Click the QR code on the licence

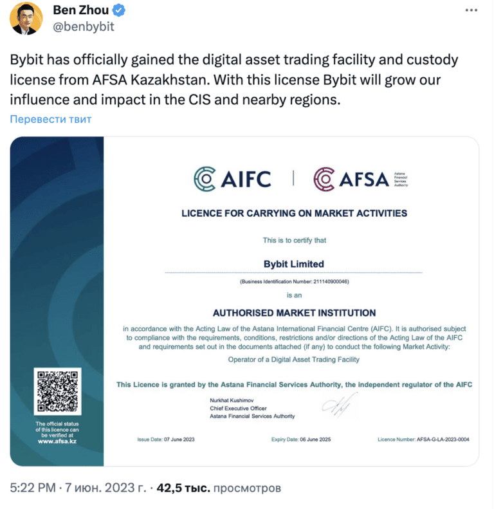point(57,392)
